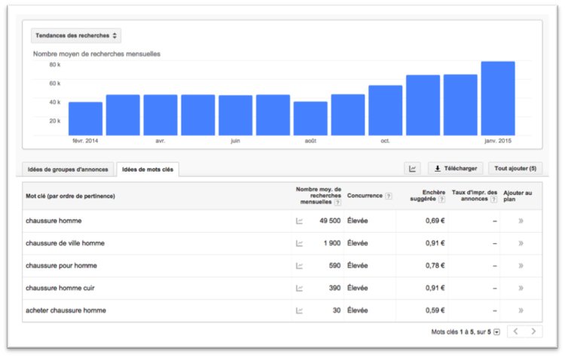Add acheter chaussure homme to plan
Viewport: 565px width, 357px height.
point(521,310)
